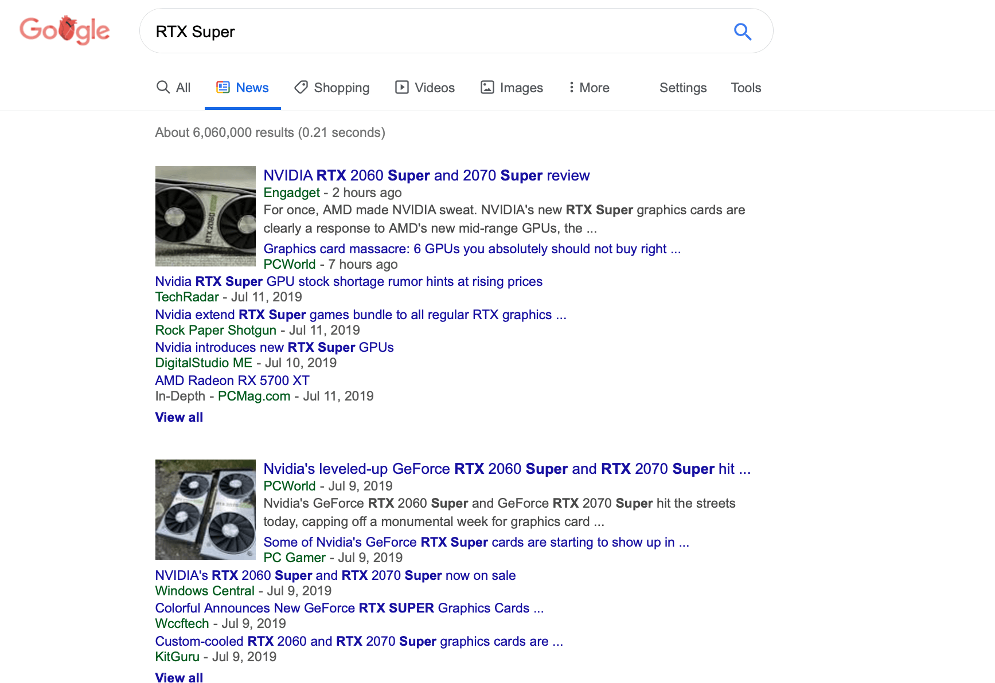Click the PCMag.com source name

254,396
